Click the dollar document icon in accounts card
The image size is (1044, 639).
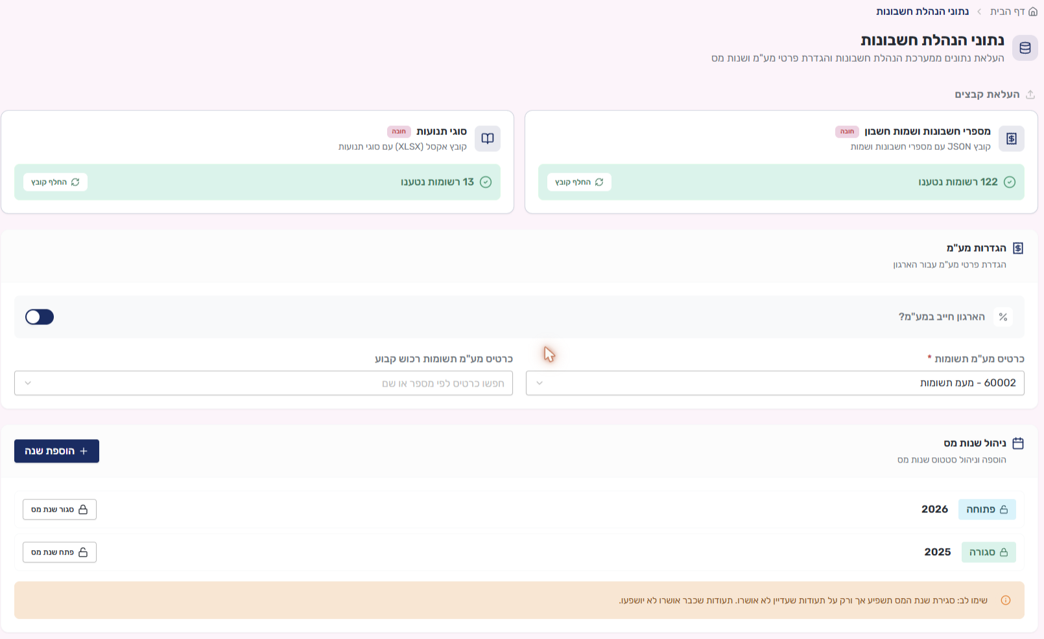pyautogui.click(x=1012, y=138)
